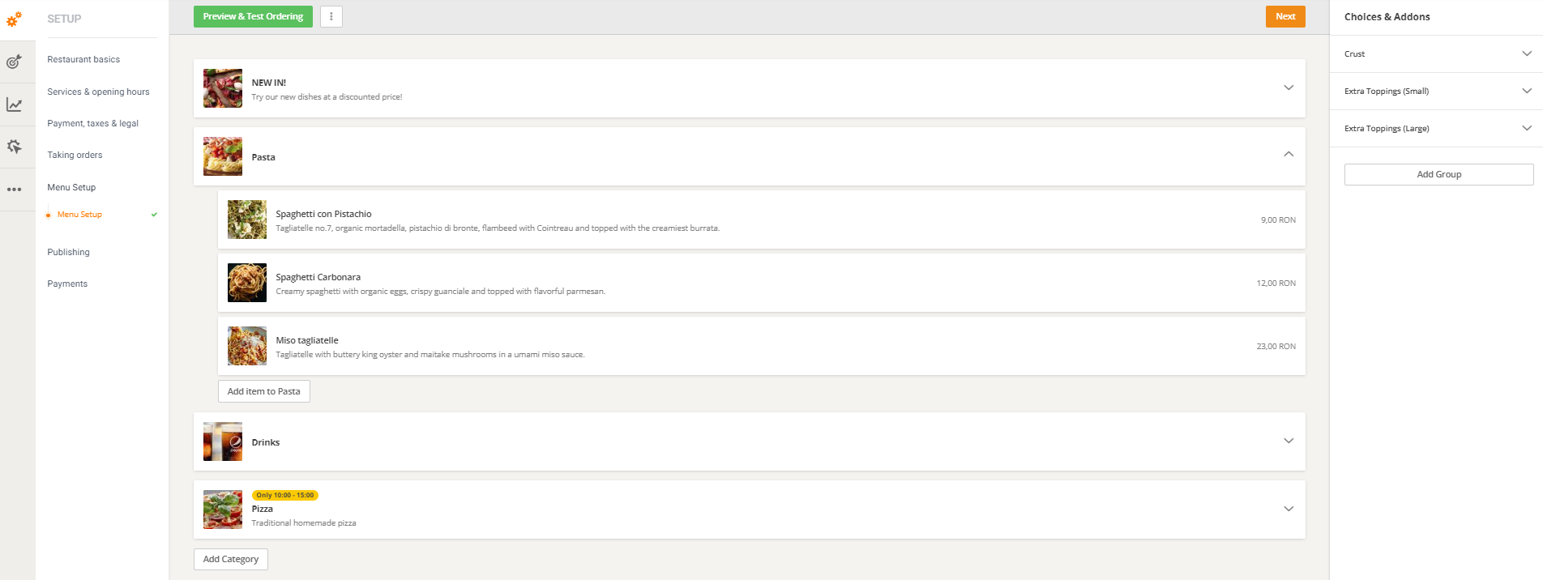Image resolution: width=1543 pixels, height=580 pixels.
Task: Click the Spaghetti Carbonara thumbnail
Action: 247,283
